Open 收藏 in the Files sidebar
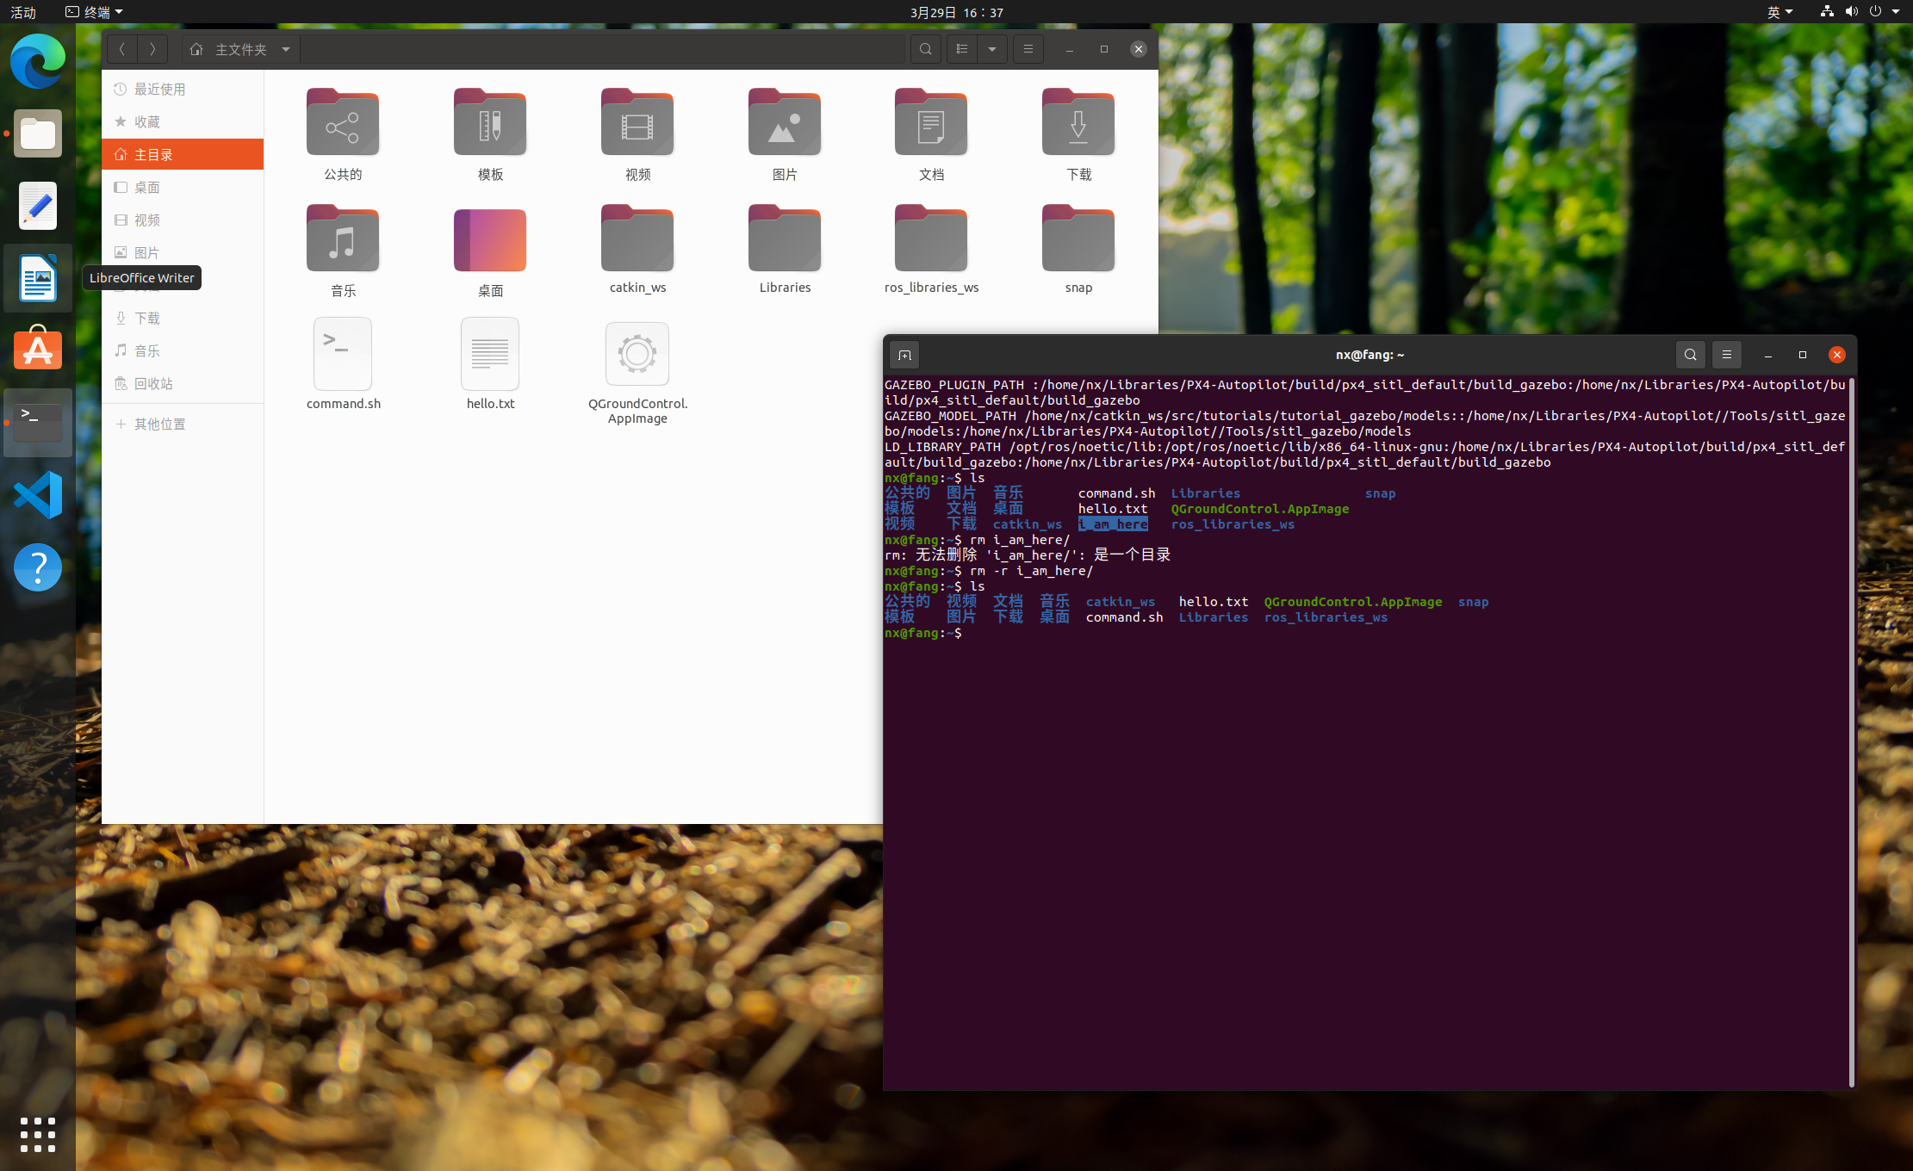Image resolution: width=1913 pixels, height=1171 pixels. click(x=183, y=121)
